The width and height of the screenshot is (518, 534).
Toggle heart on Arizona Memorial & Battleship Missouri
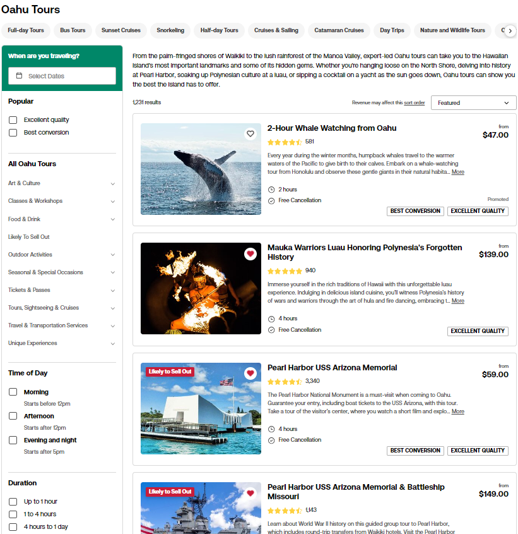coord(250,493)
